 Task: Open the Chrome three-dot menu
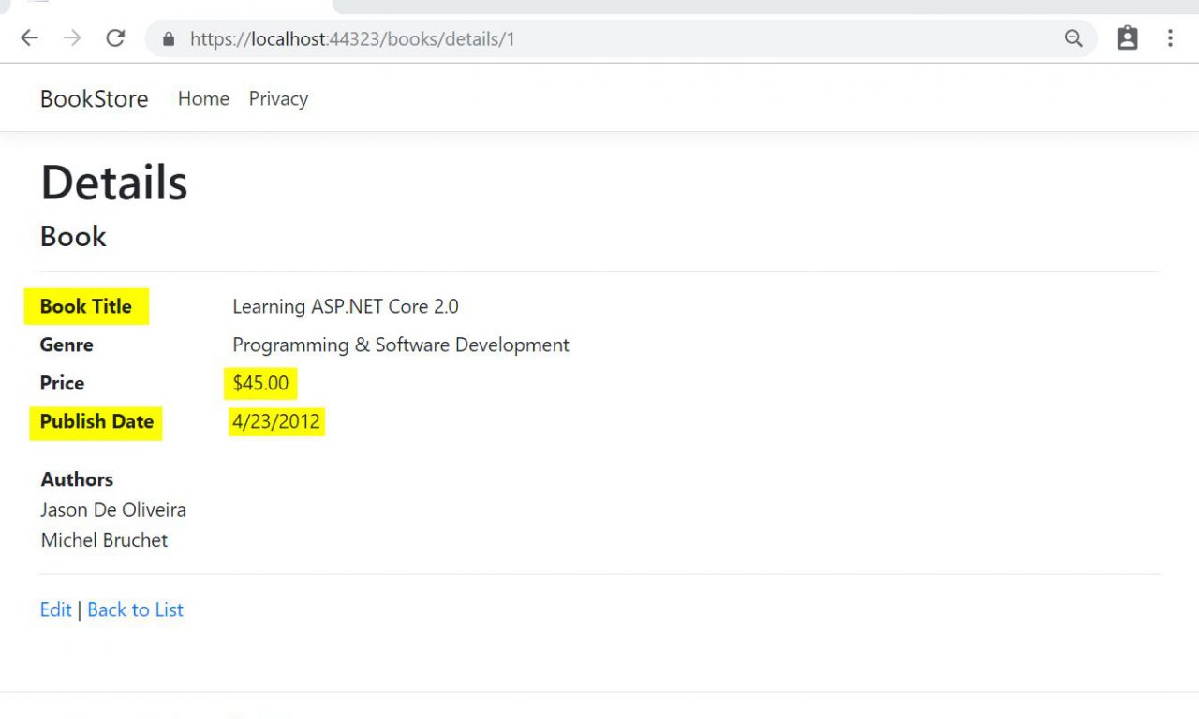coord(1170,38)
